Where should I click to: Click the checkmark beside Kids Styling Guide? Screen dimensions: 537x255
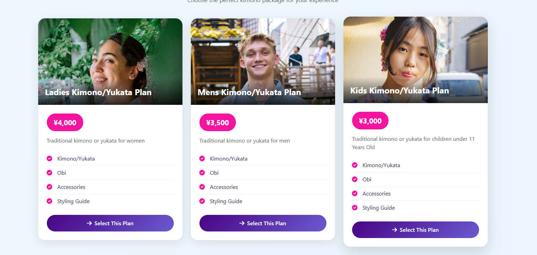(355, 208)
